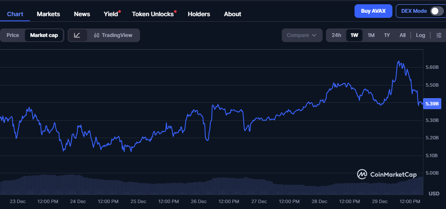The height and width of the screenshot is (209, 446).
Task: Select Market cap chart view
Action: pos(44,35)
